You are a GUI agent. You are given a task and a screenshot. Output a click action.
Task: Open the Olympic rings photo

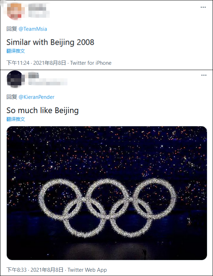(106, 193)
